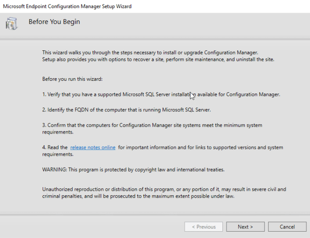Click step 2 'Identify the FQDN of the computer'
This screenshot has width=310, height=238.
click(x=127, y=110)
